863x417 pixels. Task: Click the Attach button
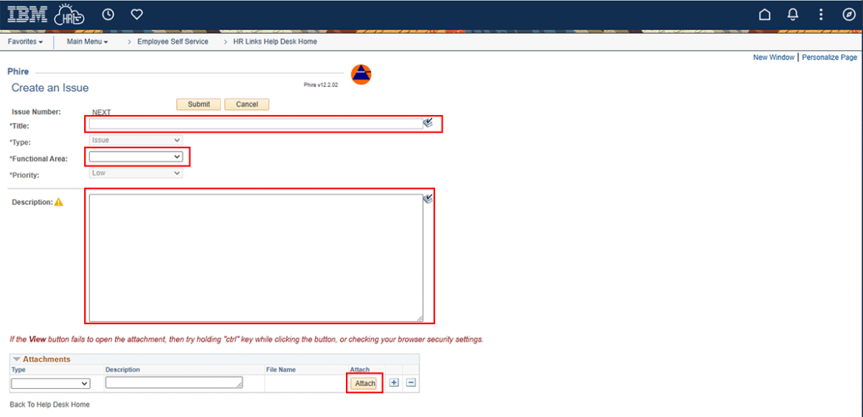(364, 383)
